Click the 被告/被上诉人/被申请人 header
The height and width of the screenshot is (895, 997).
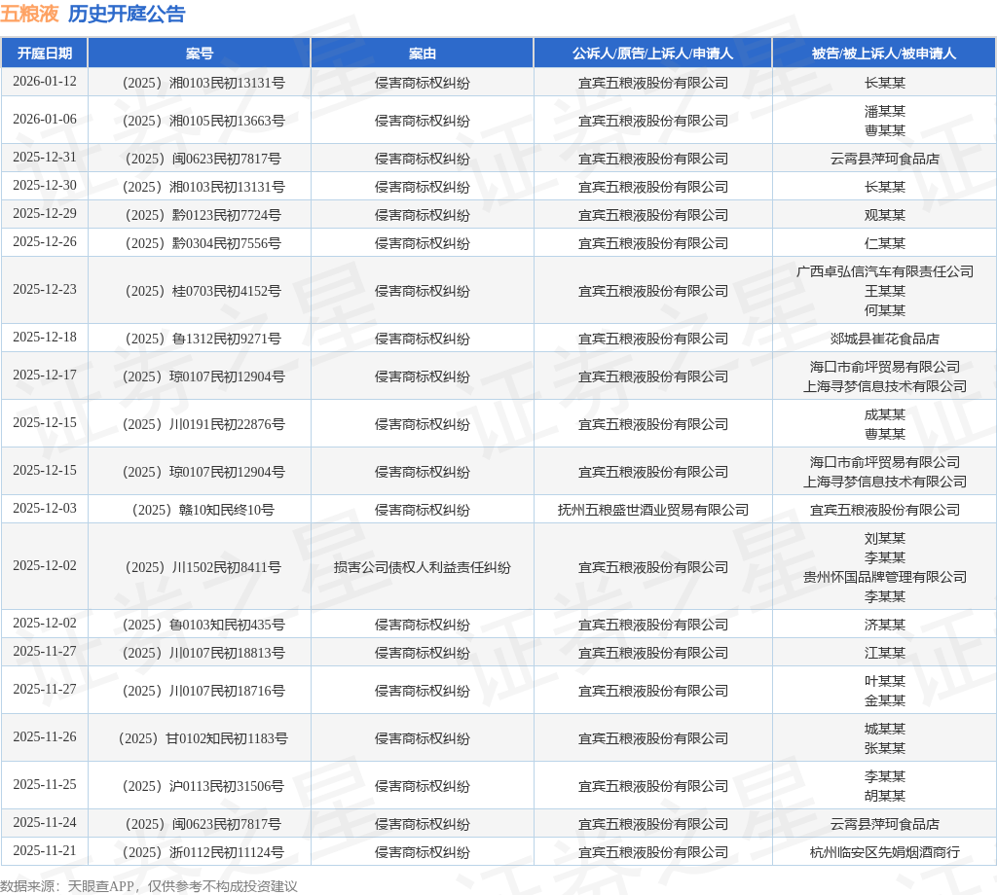click(x=884, y=54)
